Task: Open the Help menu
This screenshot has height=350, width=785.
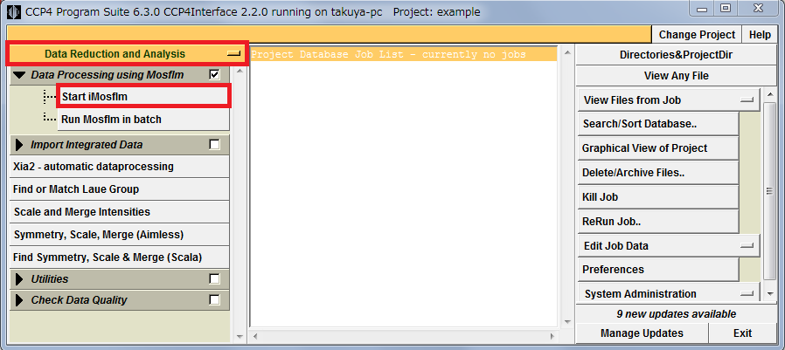Action: 760,35
